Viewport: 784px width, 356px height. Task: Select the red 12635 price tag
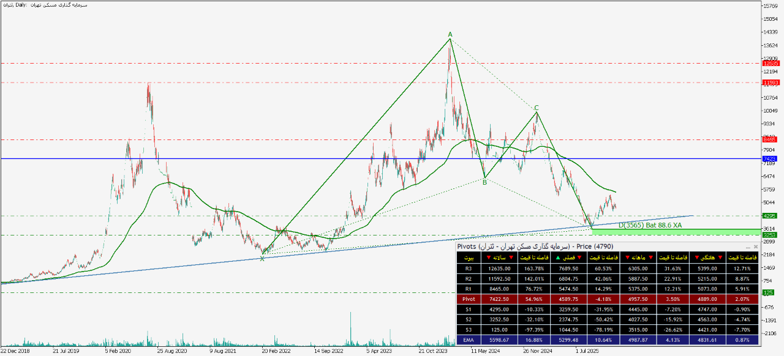pyautogui.click(x=770, y=63)
